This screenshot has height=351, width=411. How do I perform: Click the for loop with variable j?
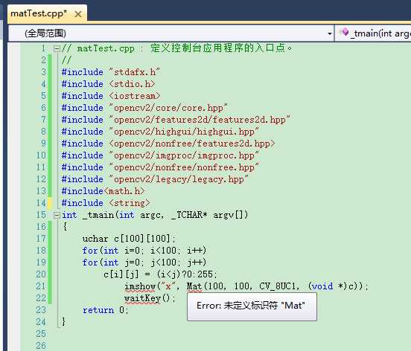click(144, 263)
